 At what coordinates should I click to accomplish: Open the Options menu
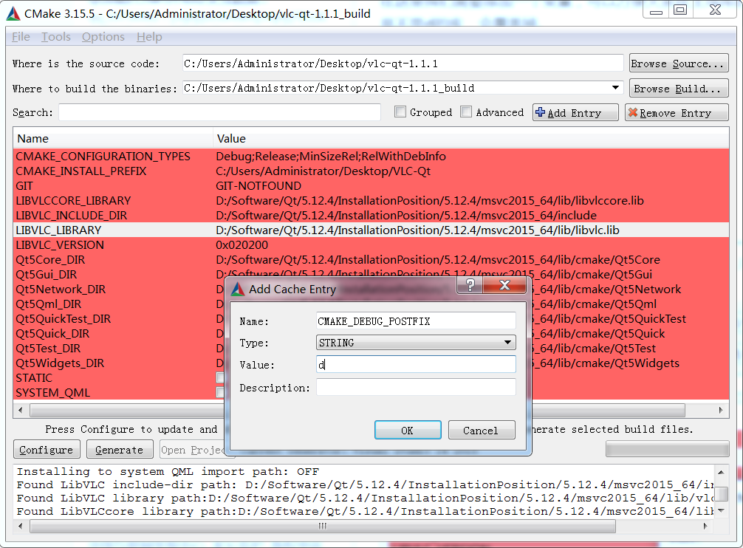103,36
